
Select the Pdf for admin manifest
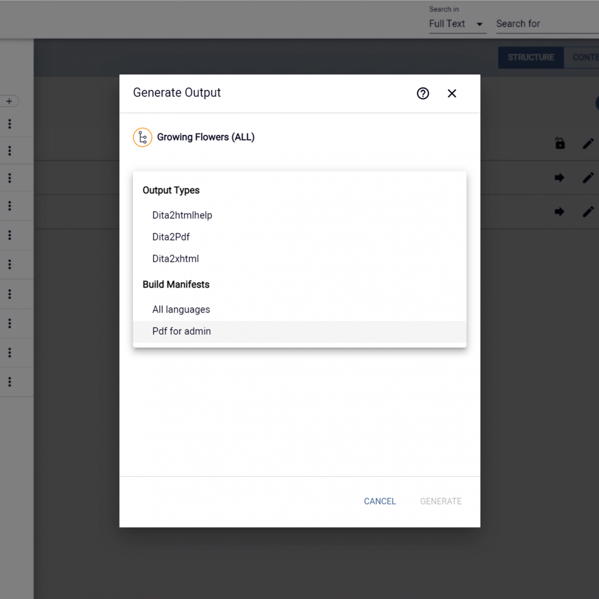pyautogui.click(x=299, y=331)
